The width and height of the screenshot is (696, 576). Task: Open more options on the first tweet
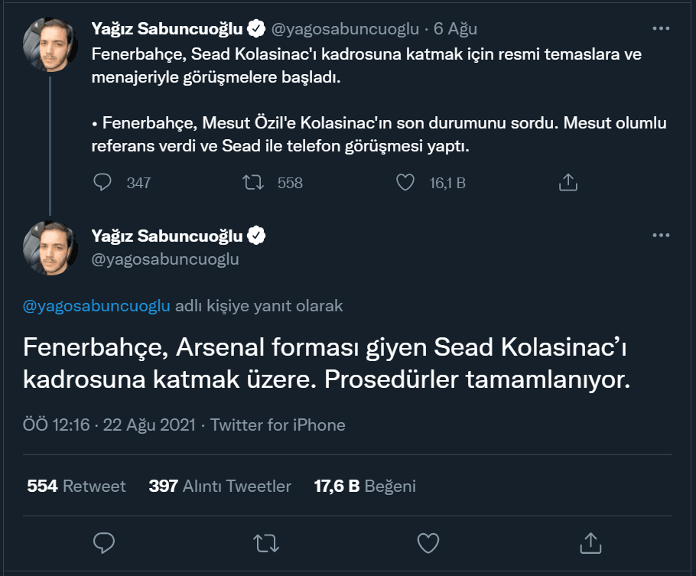tap(661, 28)
